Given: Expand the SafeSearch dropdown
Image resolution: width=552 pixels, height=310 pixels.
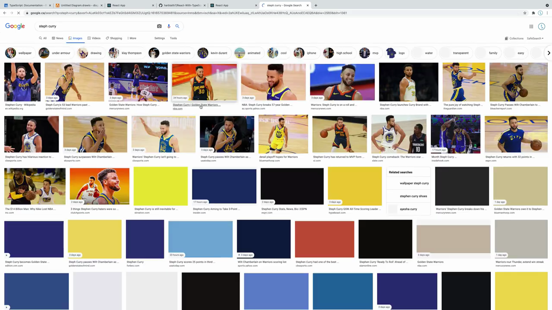Looking at the screenshot, I should tap(535, 38).
